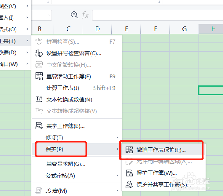Image resolution: width=223 pixels, height=196 pixels.
Task: Select column E header
Action: click(127, 29)
